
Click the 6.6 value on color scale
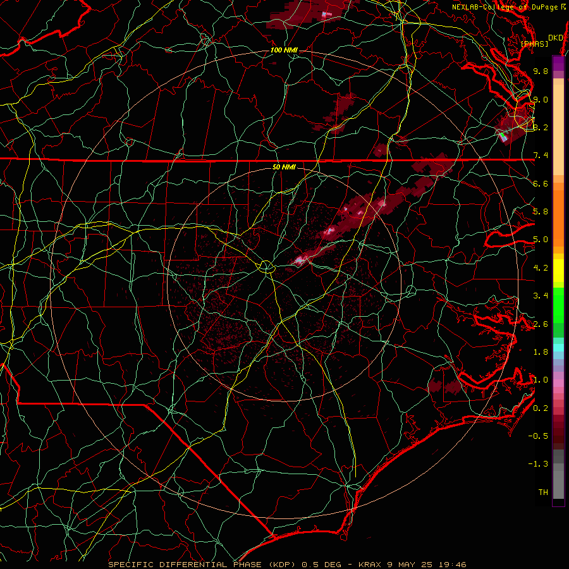click(541, 183)
